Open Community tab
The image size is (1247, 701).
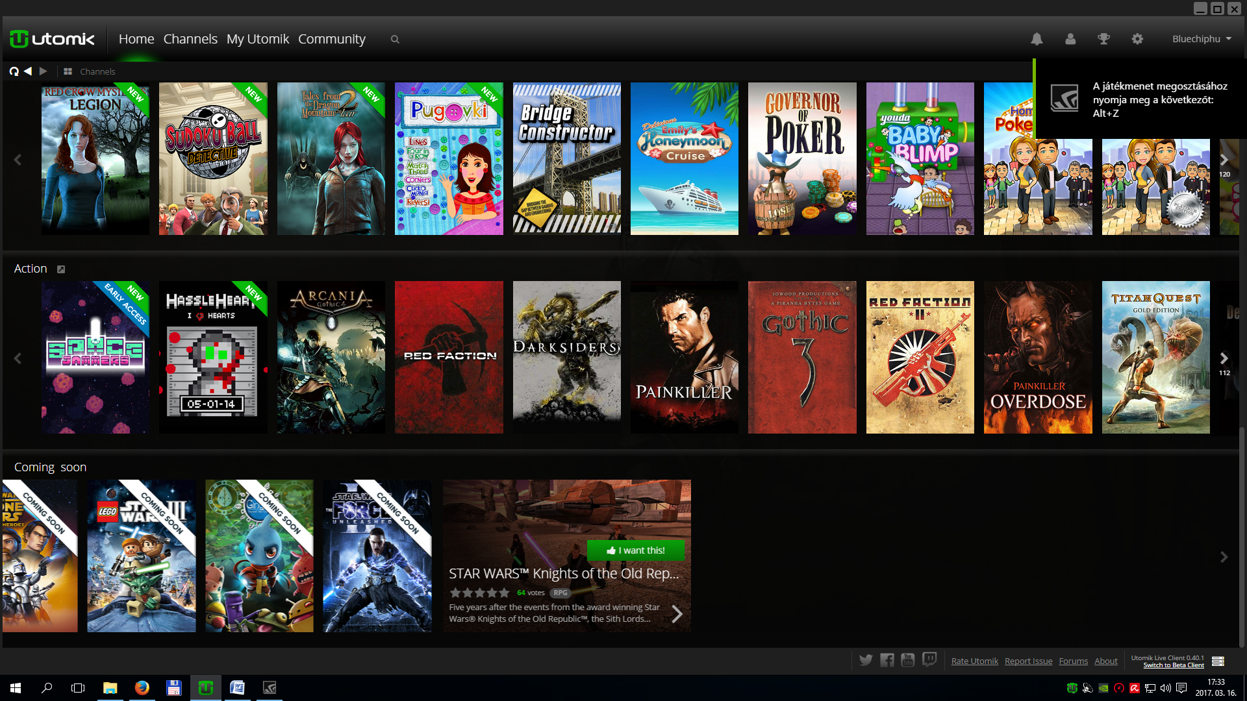click(332, 39)
